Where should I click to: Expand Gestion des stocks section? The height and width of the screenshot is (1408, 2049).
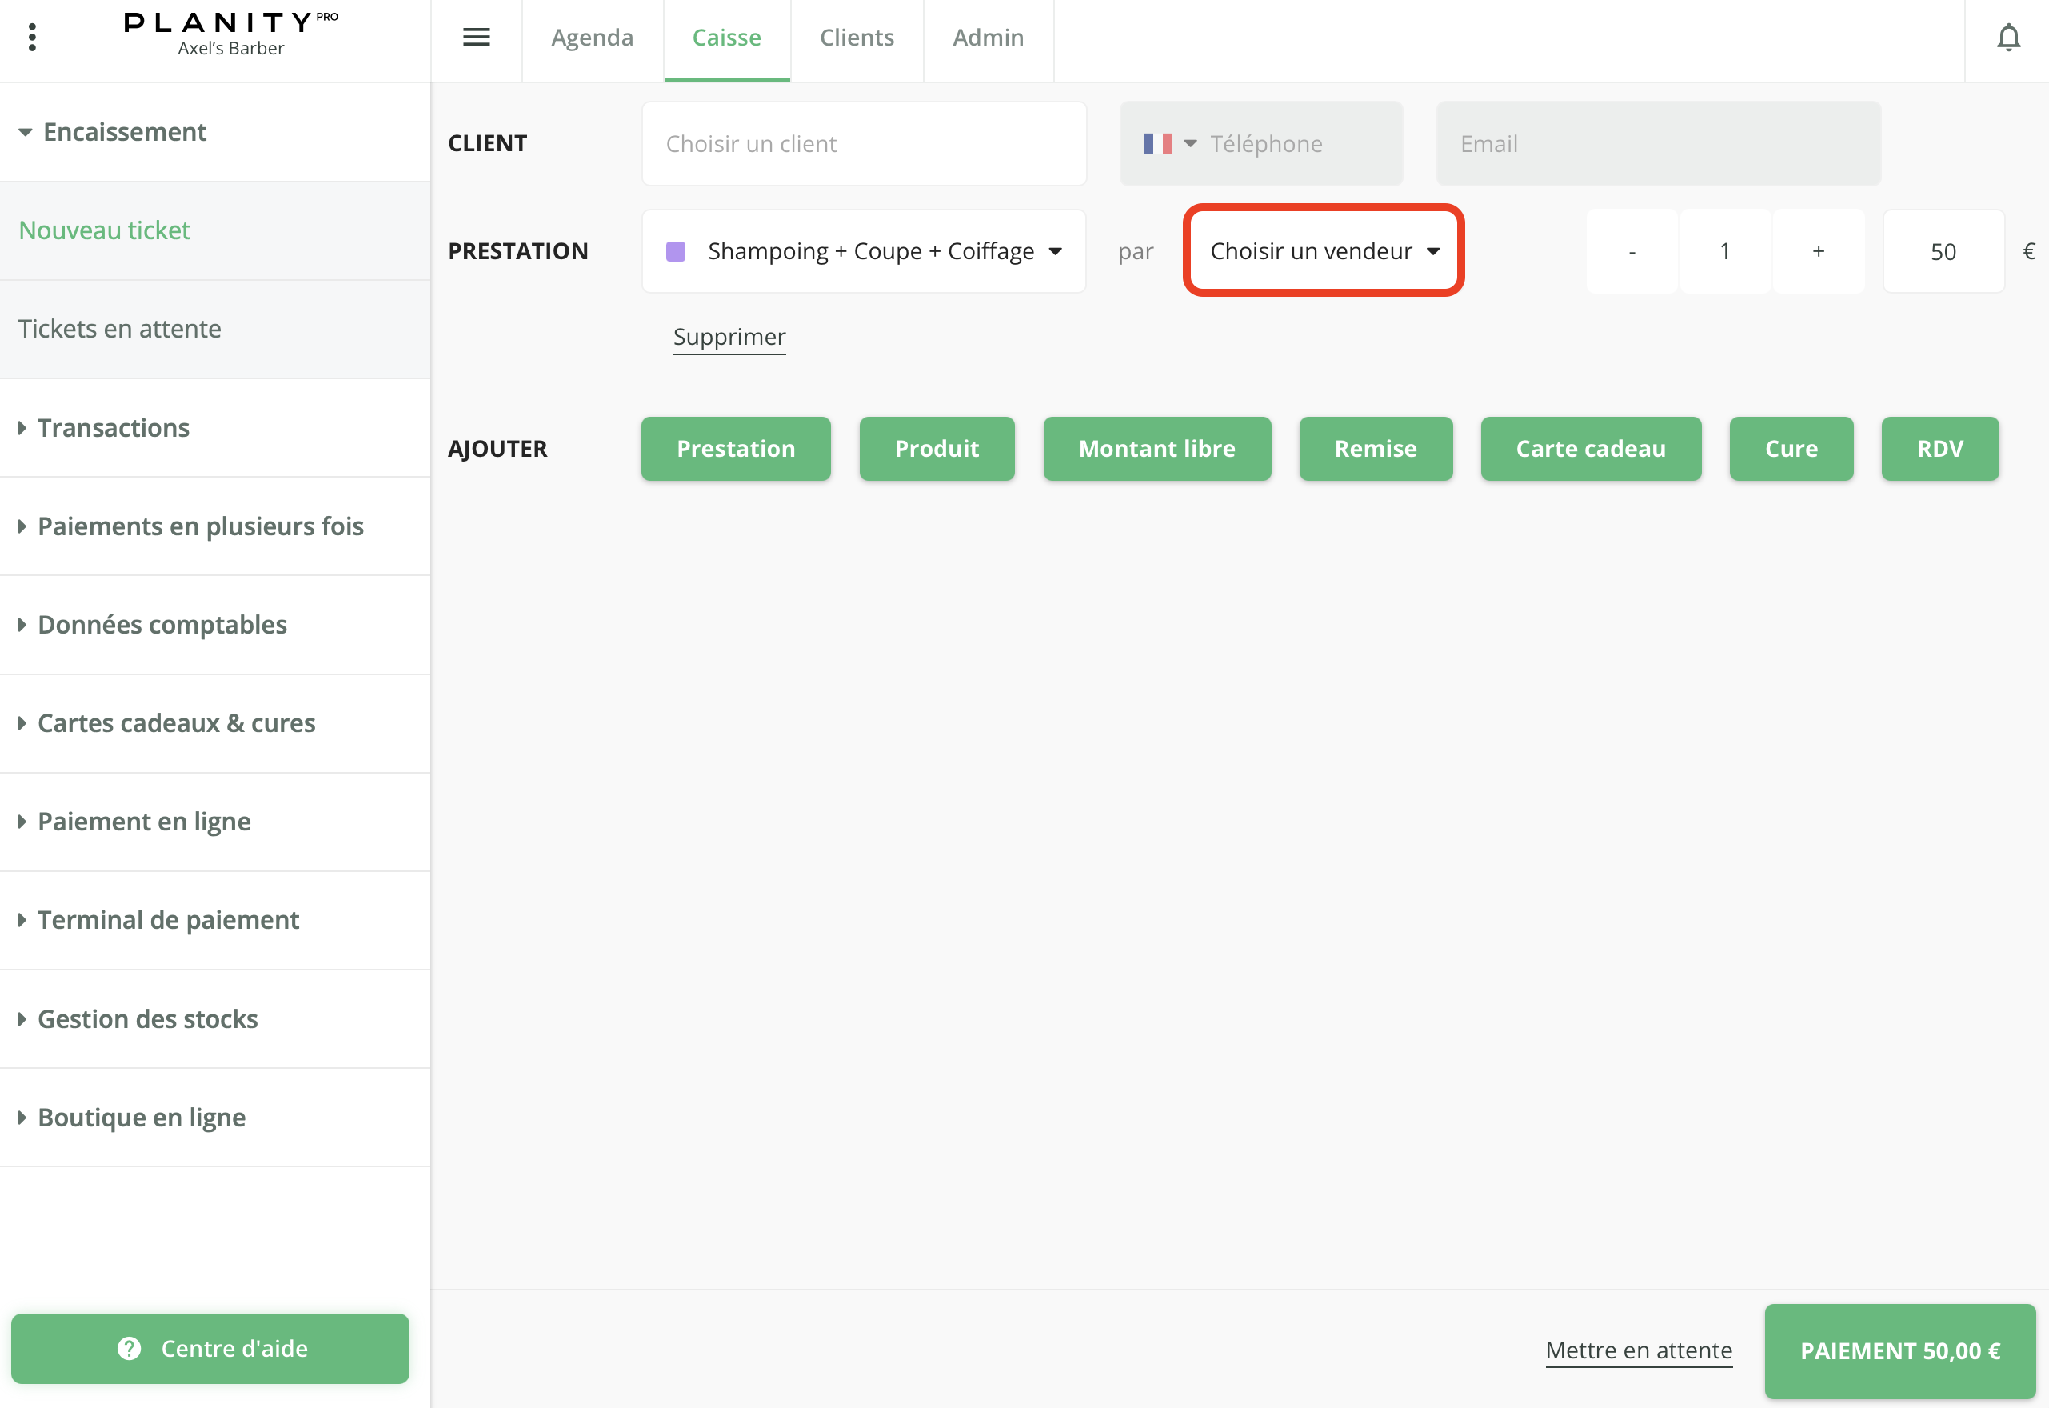(147, 1019)
